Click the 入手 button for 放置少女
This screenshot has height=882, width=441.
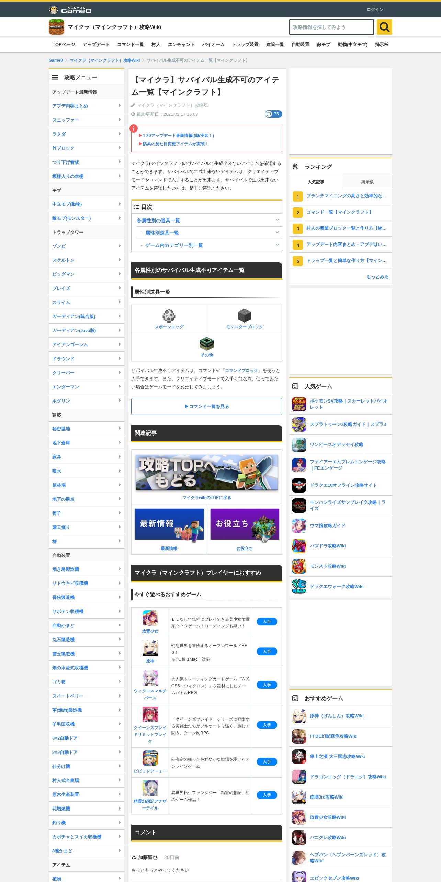pyautogui.click(x=267, y=622)
